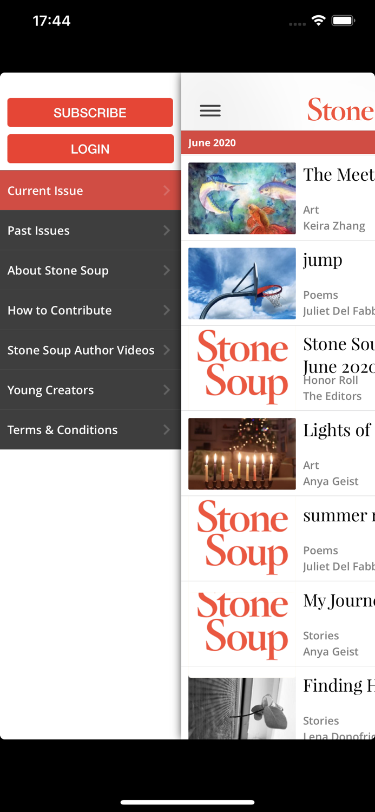Open the poem titled jump

(x=323, y=260)
